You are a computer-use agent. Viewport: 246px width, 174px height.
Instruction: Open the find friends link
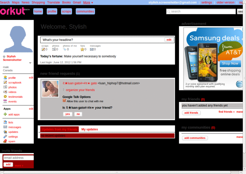pos(227,112)
